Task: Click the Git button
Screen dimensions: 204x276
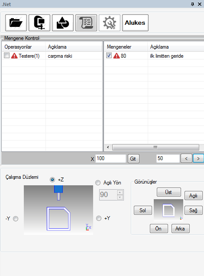Action: [133, 158]
